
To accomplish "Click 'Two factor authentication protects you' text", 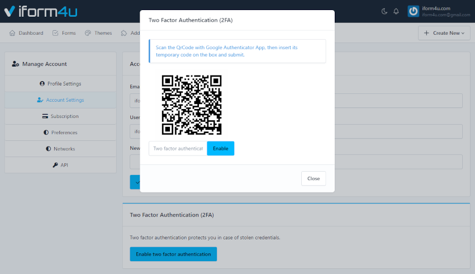I will 205,238.
